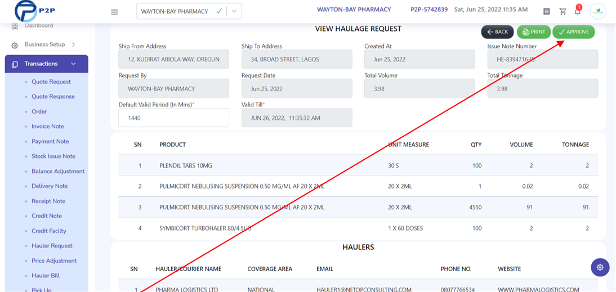Click the Ship From Address field
The width and height of the screenshot is (616, 292).
tap(173, 59)
